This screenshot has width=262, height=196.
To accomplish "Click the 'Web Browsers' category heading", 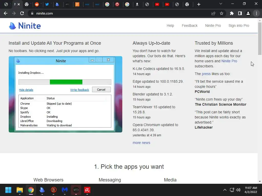I will tap(48, 180).
